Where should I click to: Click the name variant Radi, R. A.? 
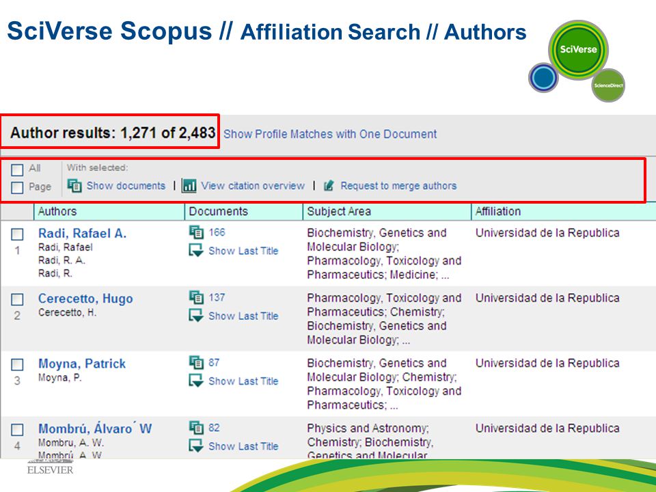point(62,260)
